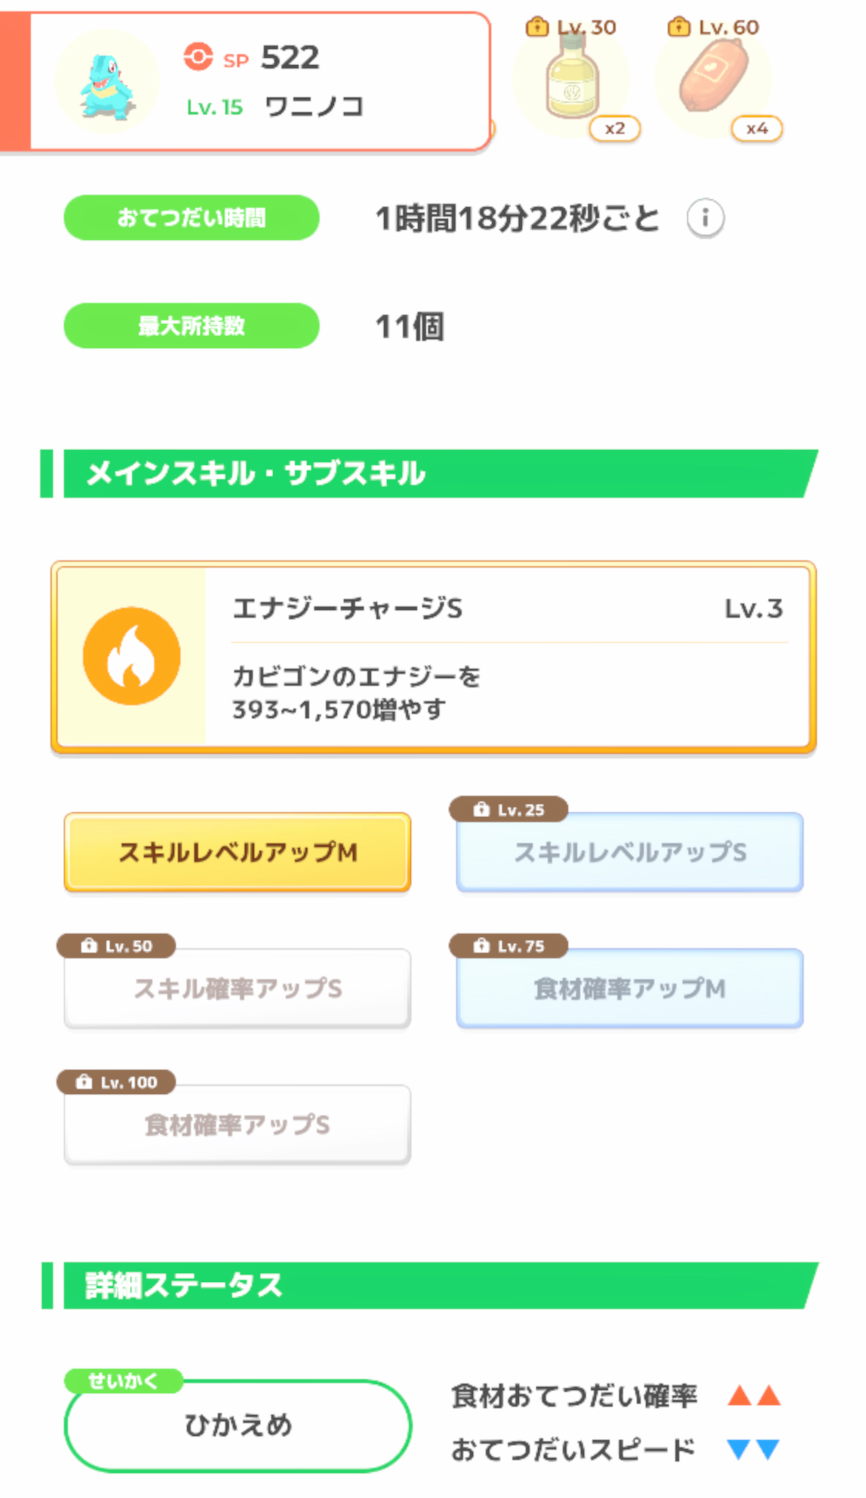Click the info icon beside helping time
The width and height of the screenshot is (866, 1498).
coord(705,218)
